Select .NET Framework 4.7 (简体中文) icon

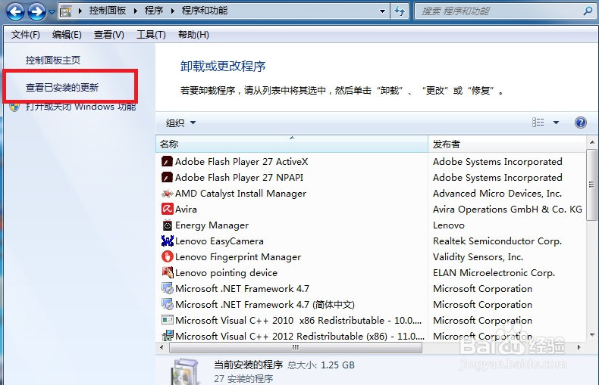click(167, 305)
